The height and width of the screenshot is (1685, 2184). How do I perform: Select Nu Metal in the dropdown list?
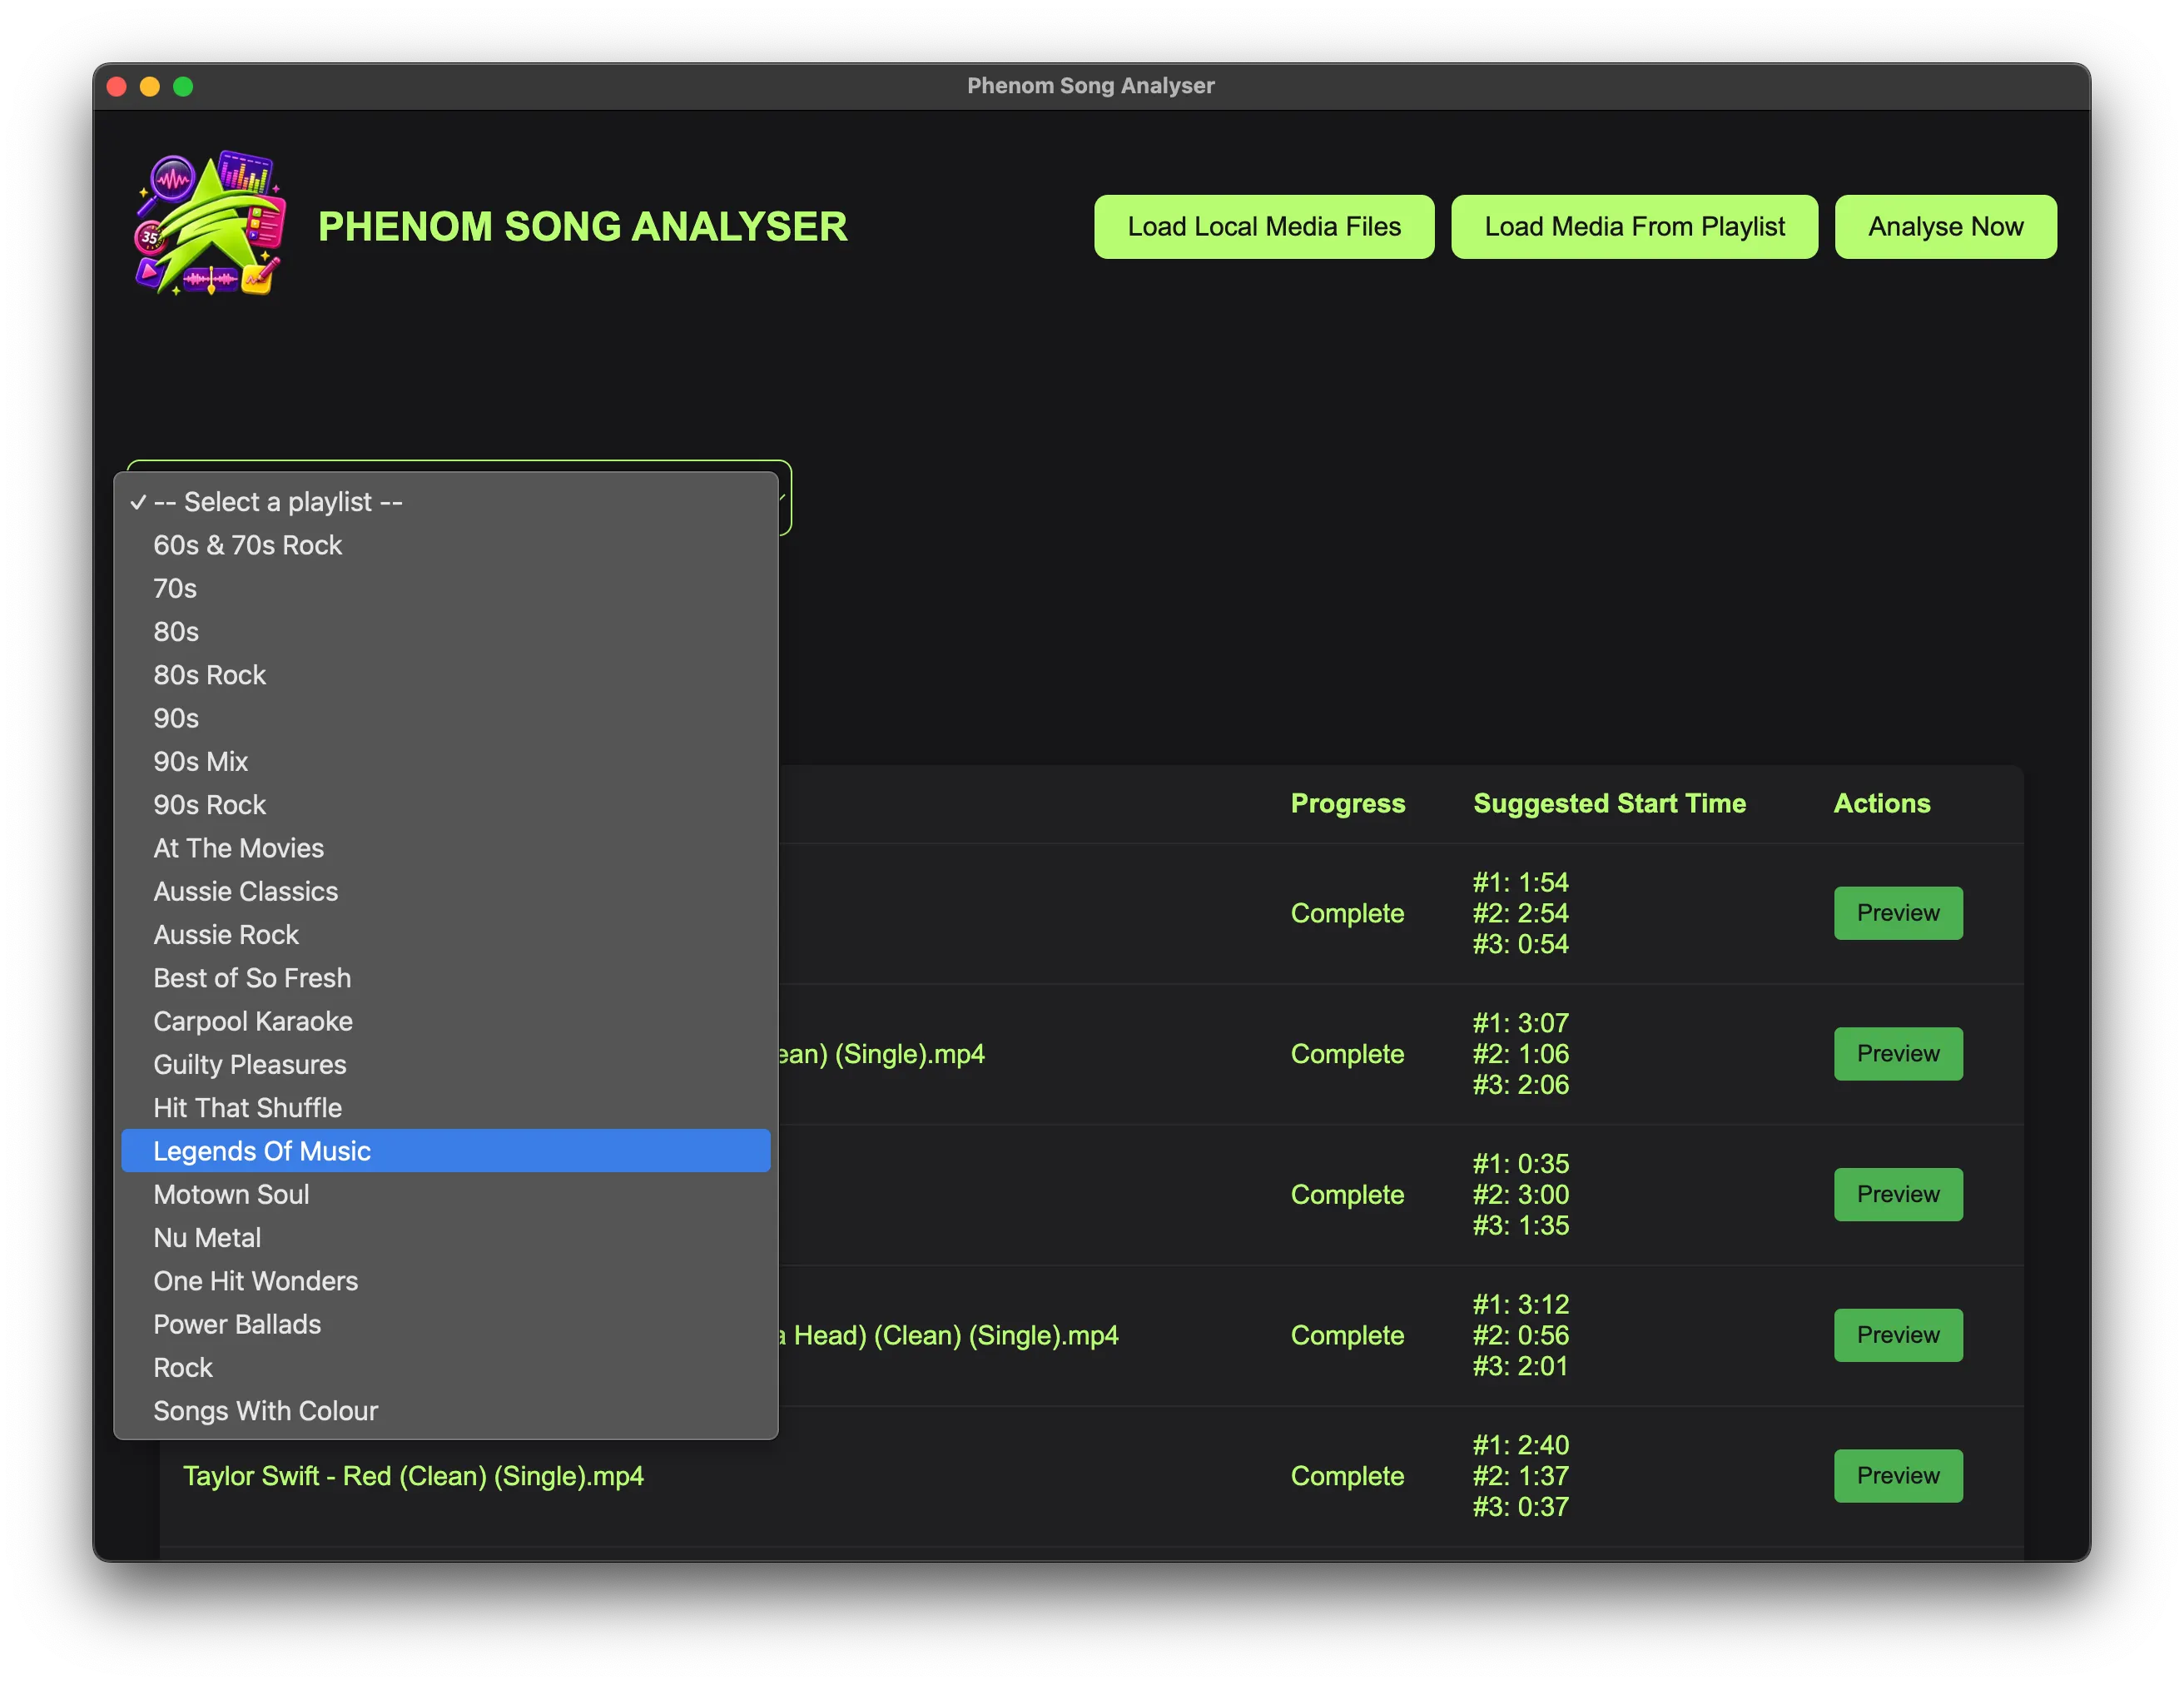click(446, 1237)
